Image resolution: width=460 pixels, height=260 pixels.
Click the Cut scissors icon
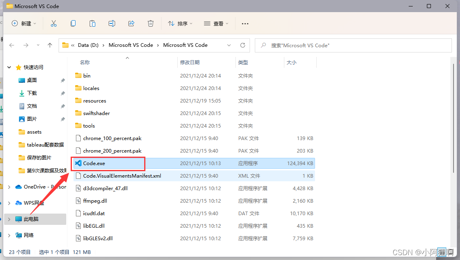(x=54, y=23)
